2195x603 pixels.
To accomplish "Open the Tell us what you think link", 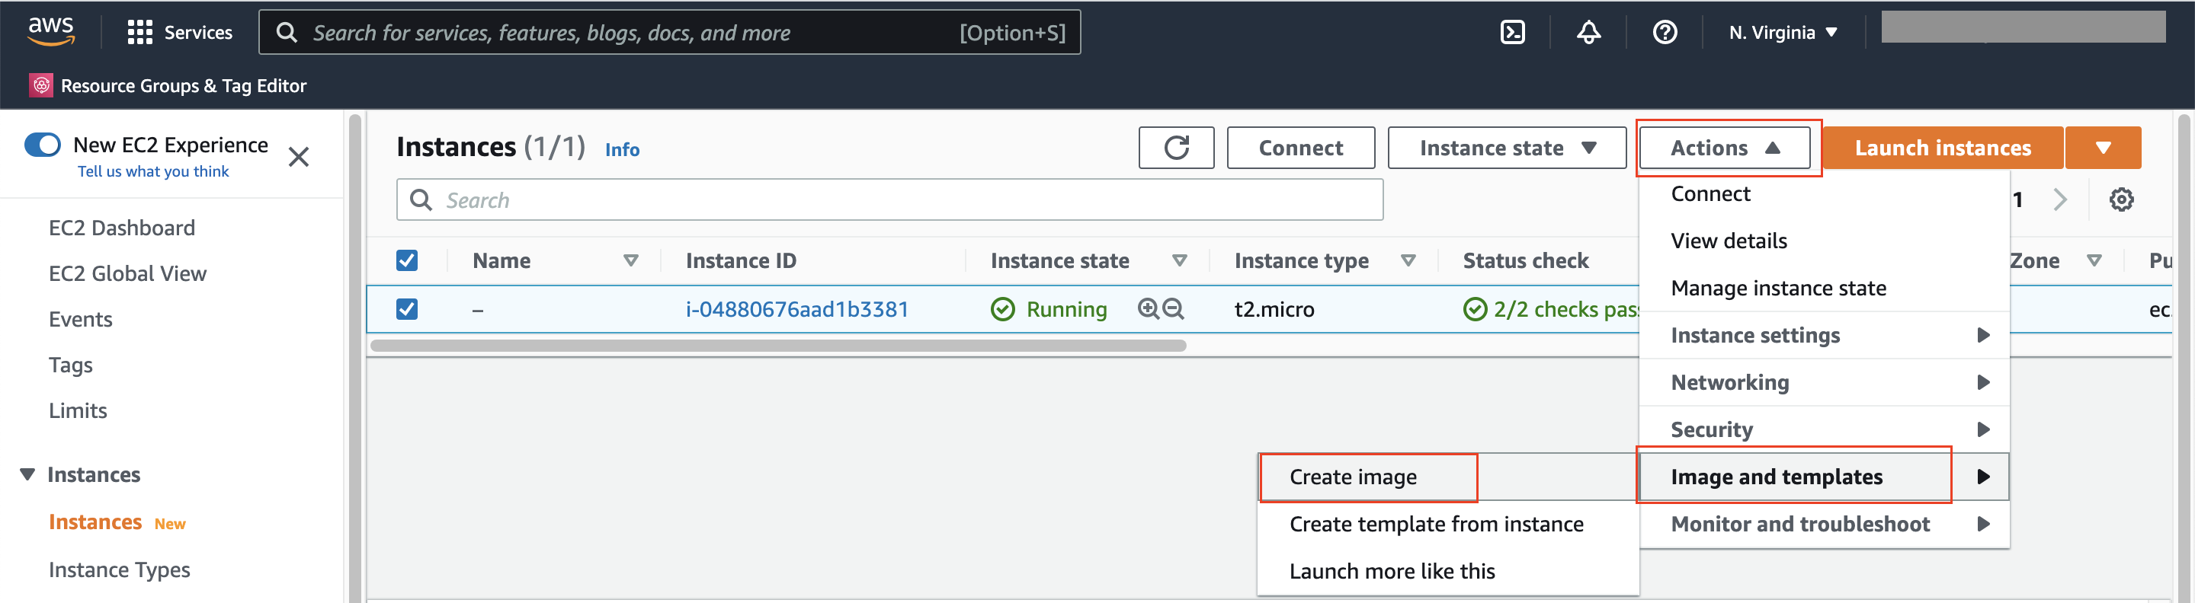I will coord(153,171).
